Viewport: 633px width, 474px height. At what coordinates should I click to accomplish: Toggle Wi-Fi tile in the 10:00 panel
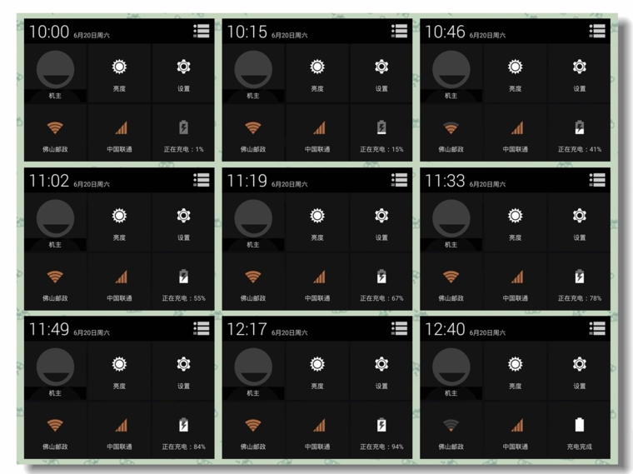point(55,133)
